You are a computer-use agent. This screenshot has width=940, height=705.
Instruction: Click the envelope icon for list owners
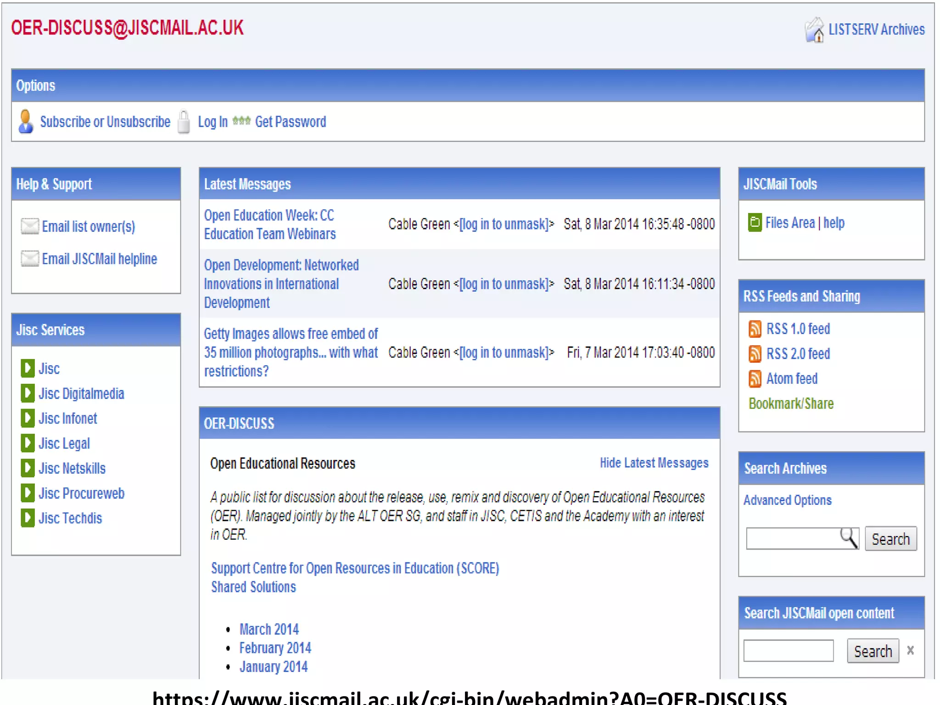click(x=30, y=226)
